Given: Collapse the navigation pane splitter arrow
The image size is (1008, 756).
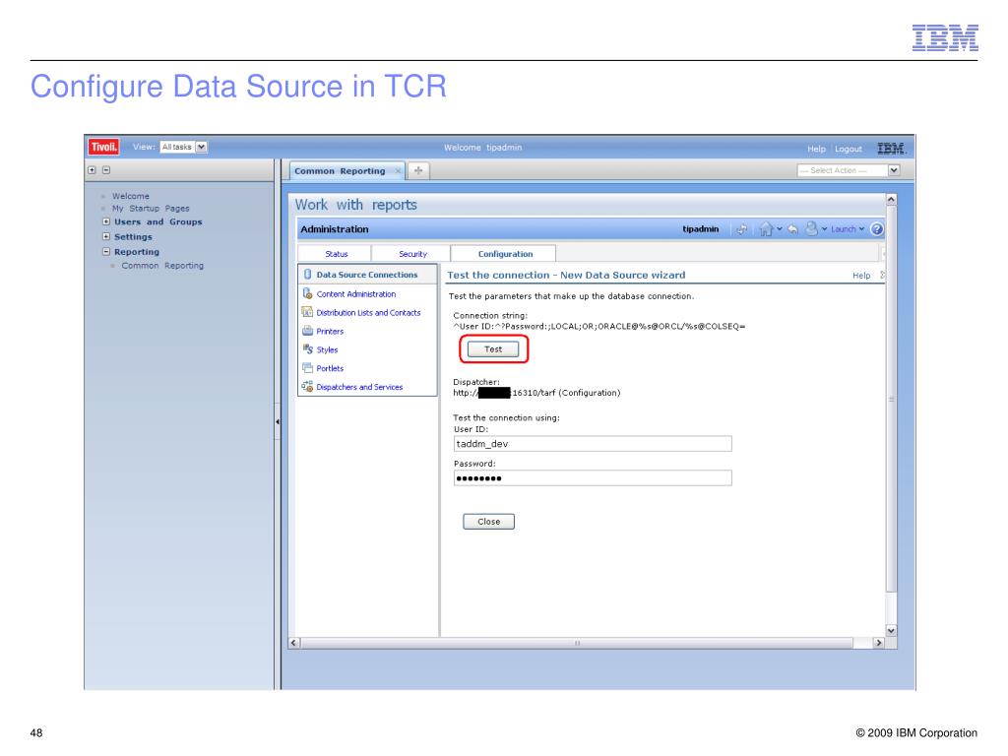Looking at the screenshot, I should pyautogui.click(x=278, y=421).
